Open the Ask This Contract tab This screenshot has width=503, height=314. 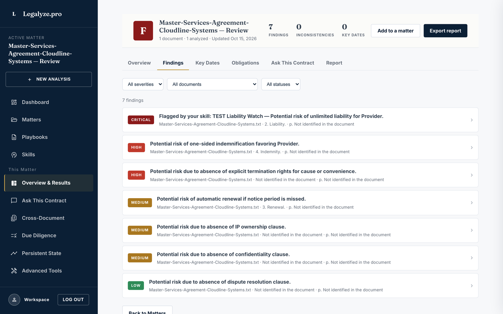click(293, 63)
